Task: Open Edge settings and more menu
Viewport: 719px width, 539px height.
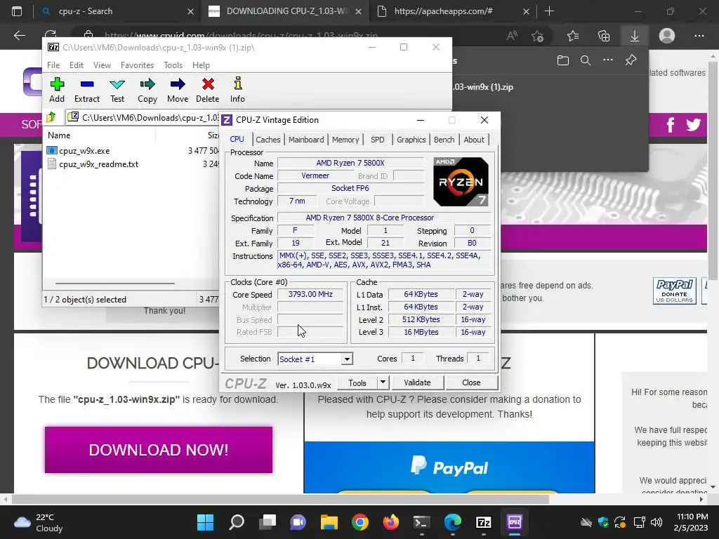Action: [x=699, y=36]
